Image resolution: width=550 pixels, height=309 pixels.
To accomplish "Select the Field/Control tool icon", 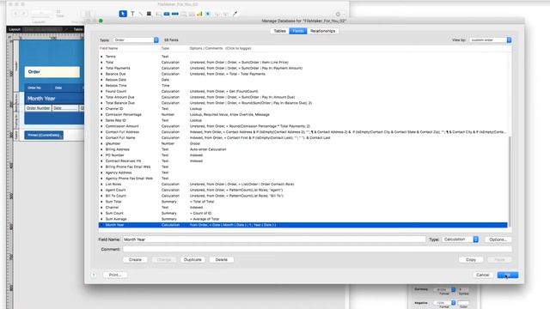I will (x=158, y=14).
